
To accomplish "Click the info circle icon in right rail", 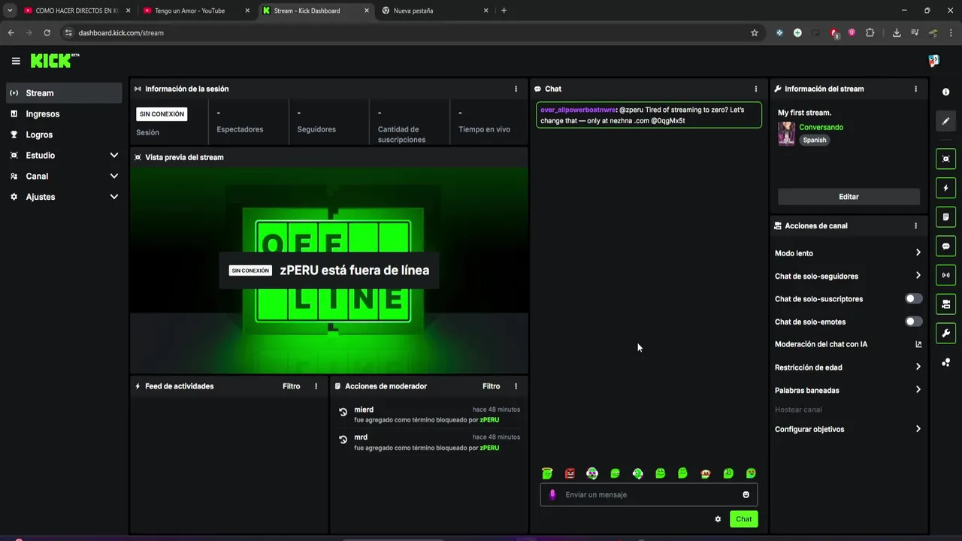I will click(945, 92).
